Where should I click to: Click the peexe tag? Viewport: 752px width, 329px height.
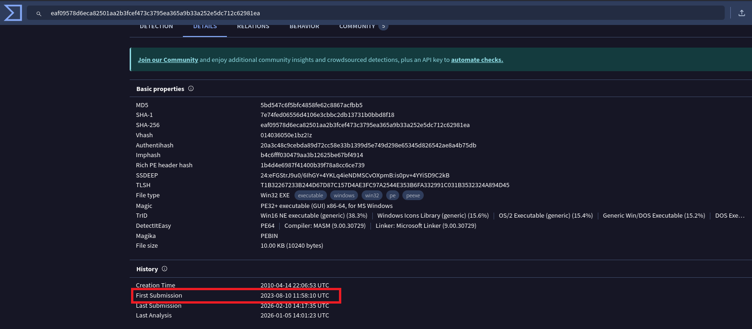413,195
